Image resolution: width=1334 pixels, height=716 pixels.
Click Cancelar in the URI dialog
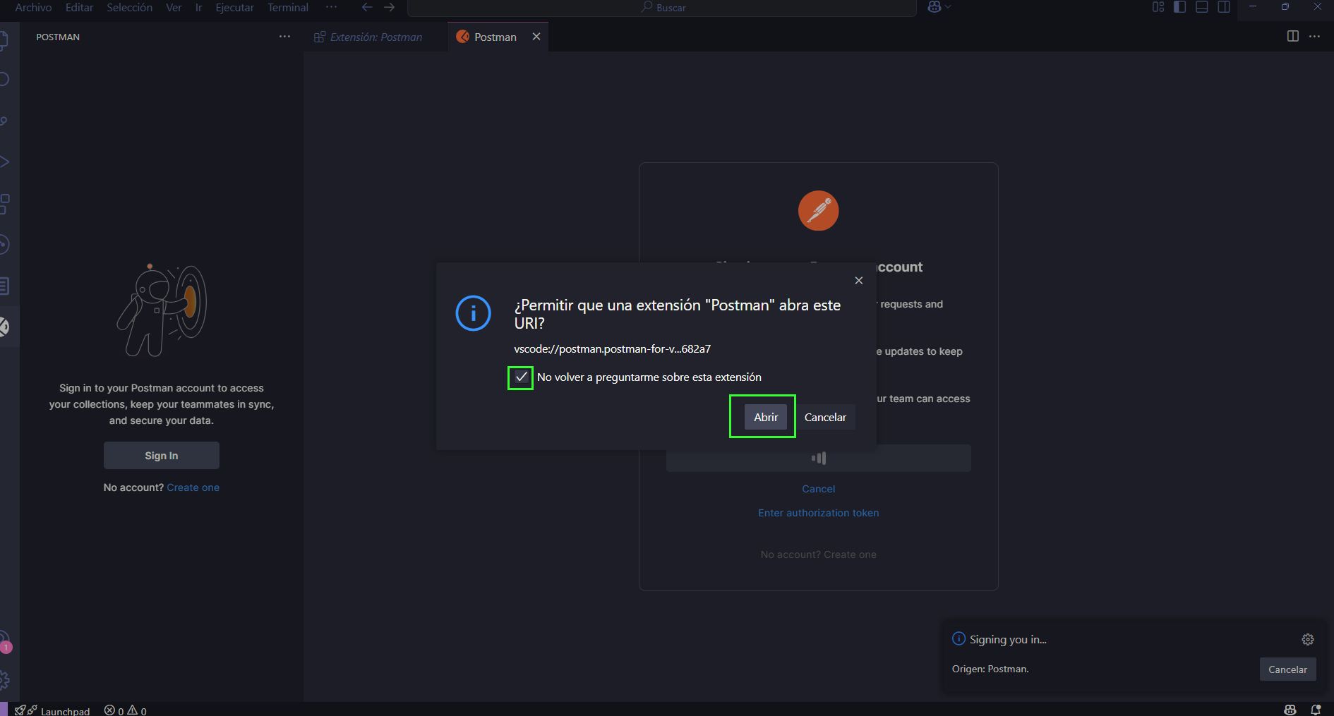825,417
